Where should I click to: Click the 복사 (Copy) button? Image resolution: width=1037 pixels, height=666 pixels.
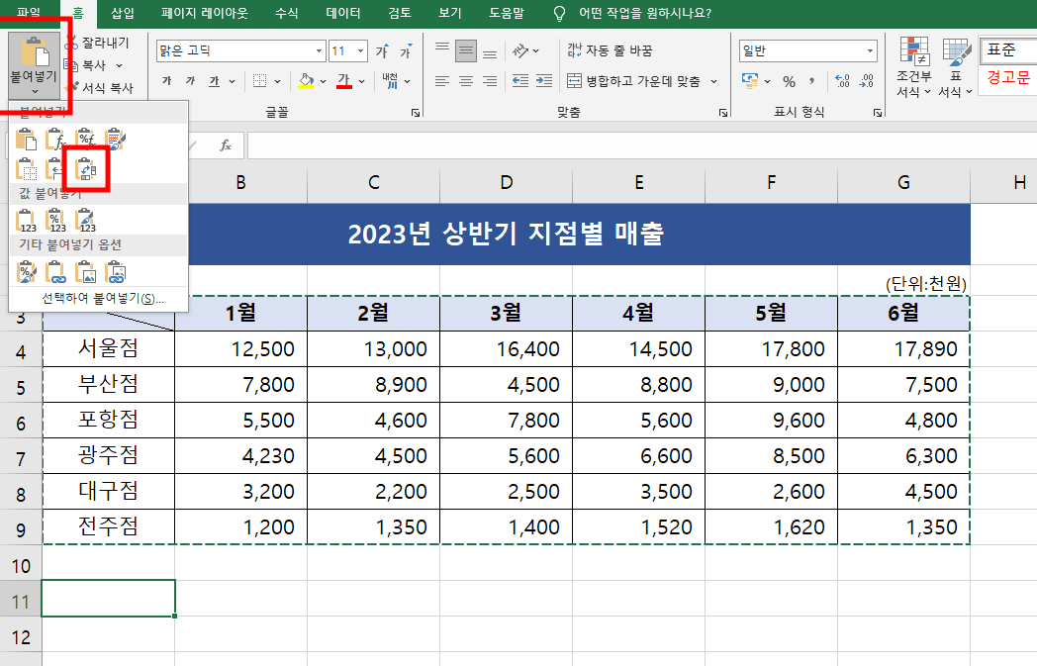click(x=85, y=65)
